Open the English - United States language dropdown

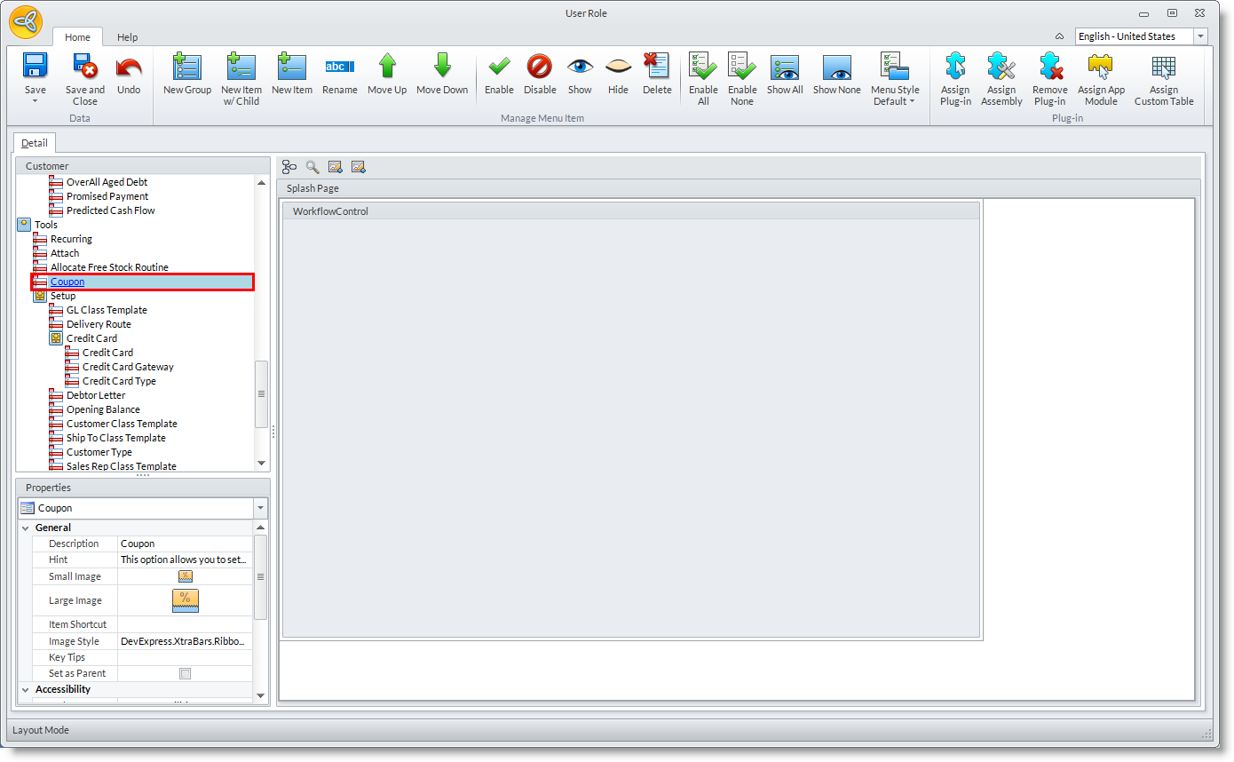1200,36
